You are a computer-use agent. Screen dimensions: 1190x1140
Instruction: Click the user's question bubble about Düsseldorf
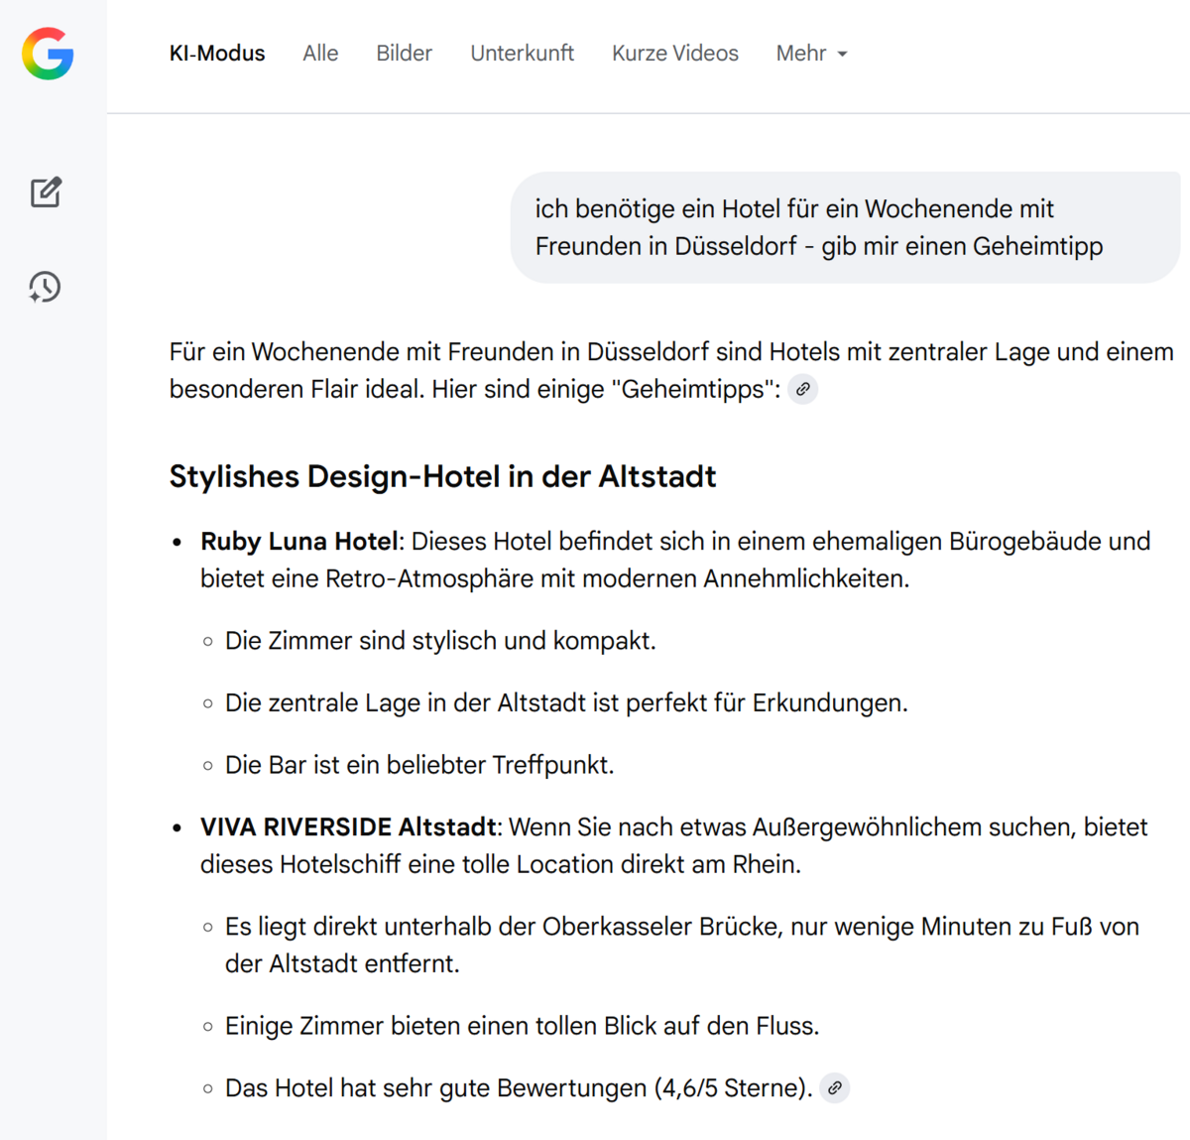point(844,227)
